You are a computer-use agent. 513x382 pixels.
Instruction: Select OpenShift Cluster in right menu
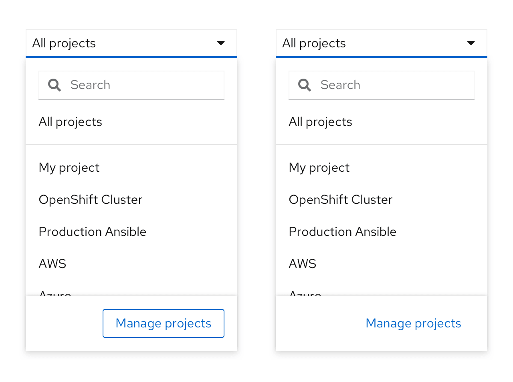(x=341, y=200)
